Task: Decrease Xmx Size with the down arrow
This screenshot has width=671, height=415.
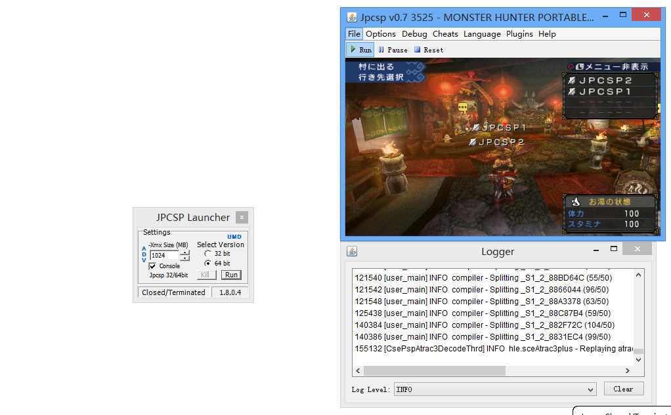Action: click(184, 258)
